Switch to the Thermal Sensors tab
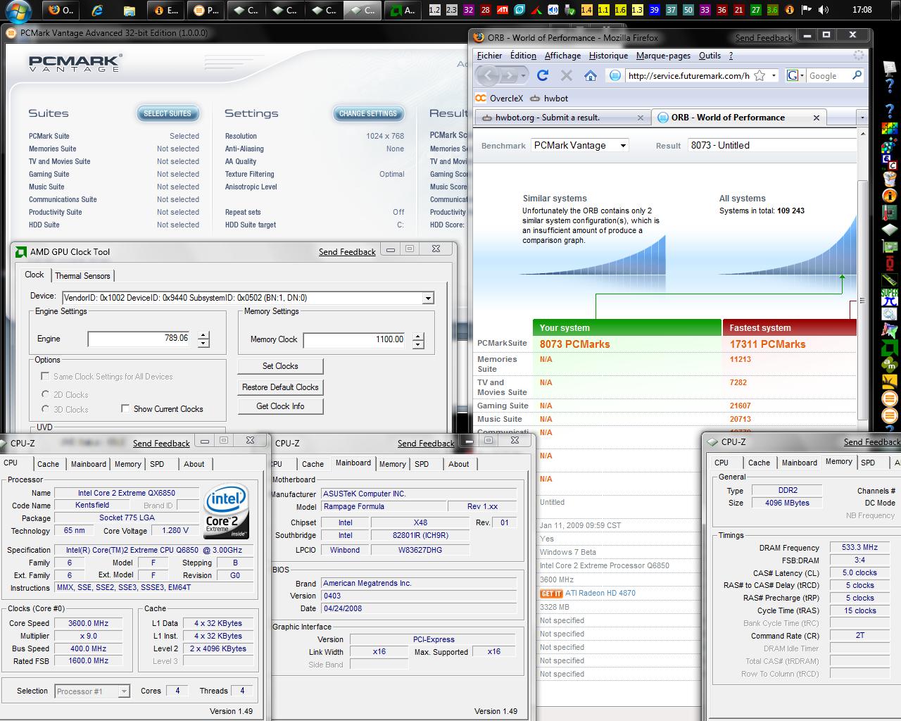The image size is (901, 721). pyautogui.click(x=82, y=276)
